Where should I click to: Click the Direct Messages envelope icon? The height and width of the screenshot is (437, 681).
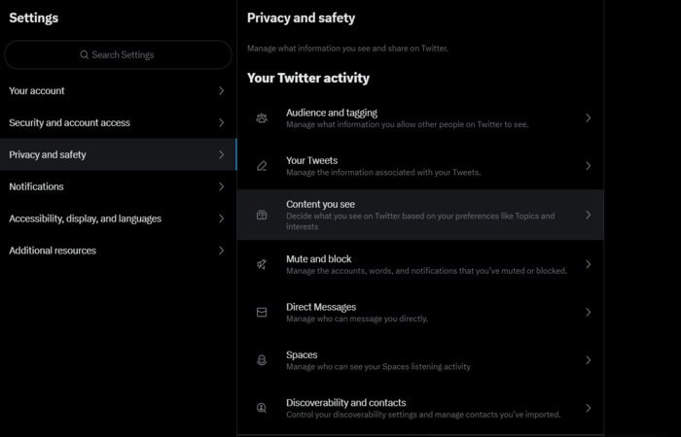pyautogui.click(x=262, y=312)
